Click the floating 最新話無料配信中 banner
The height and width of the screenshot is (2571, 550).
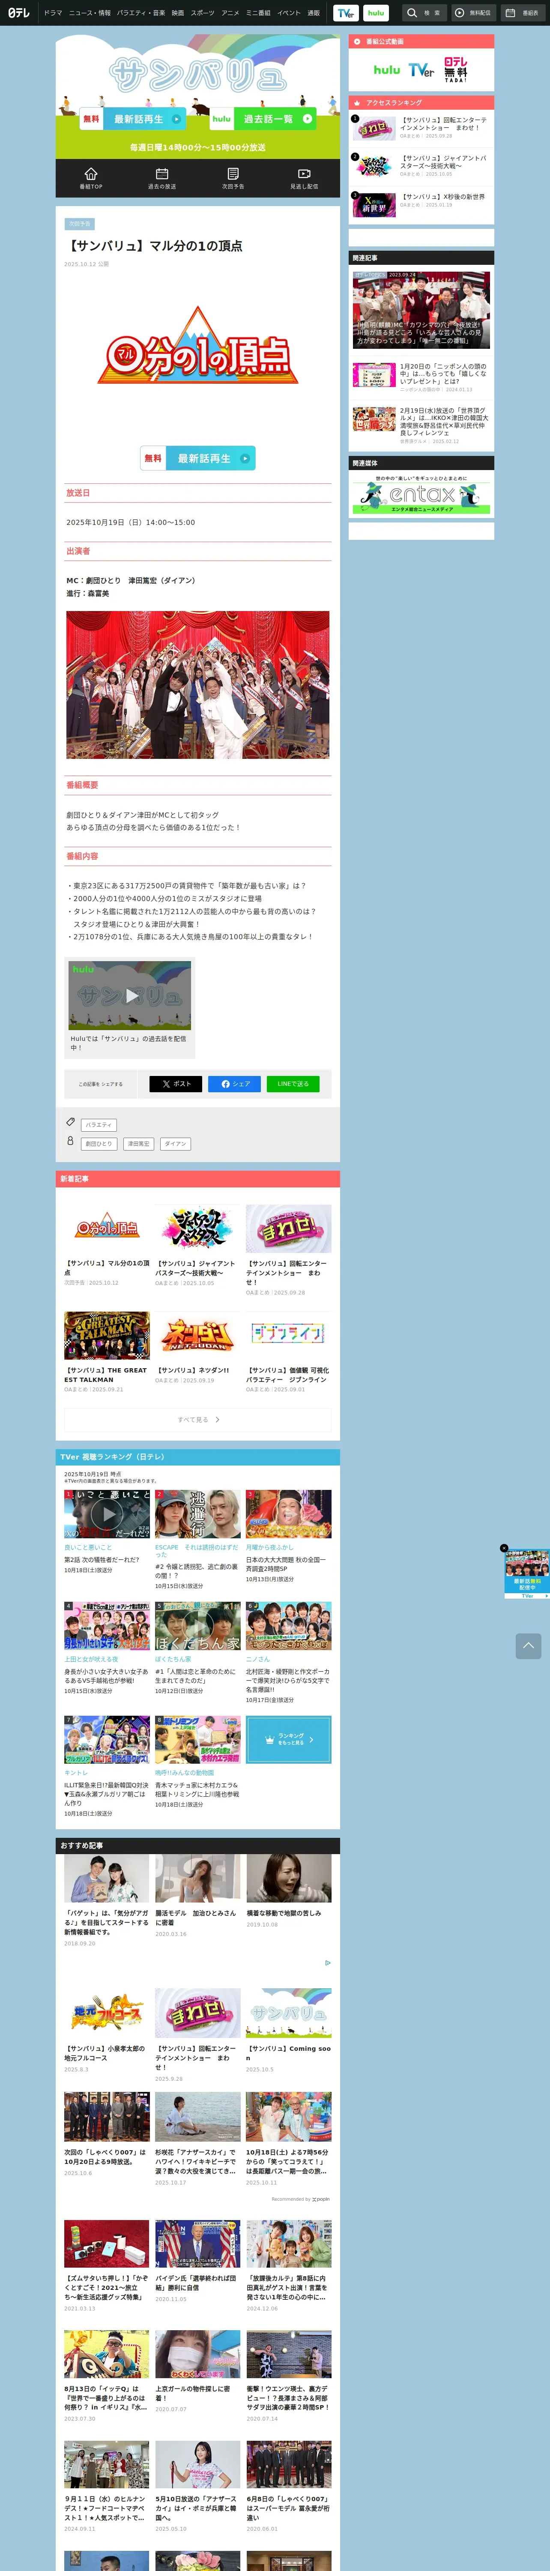[526, 1575]
